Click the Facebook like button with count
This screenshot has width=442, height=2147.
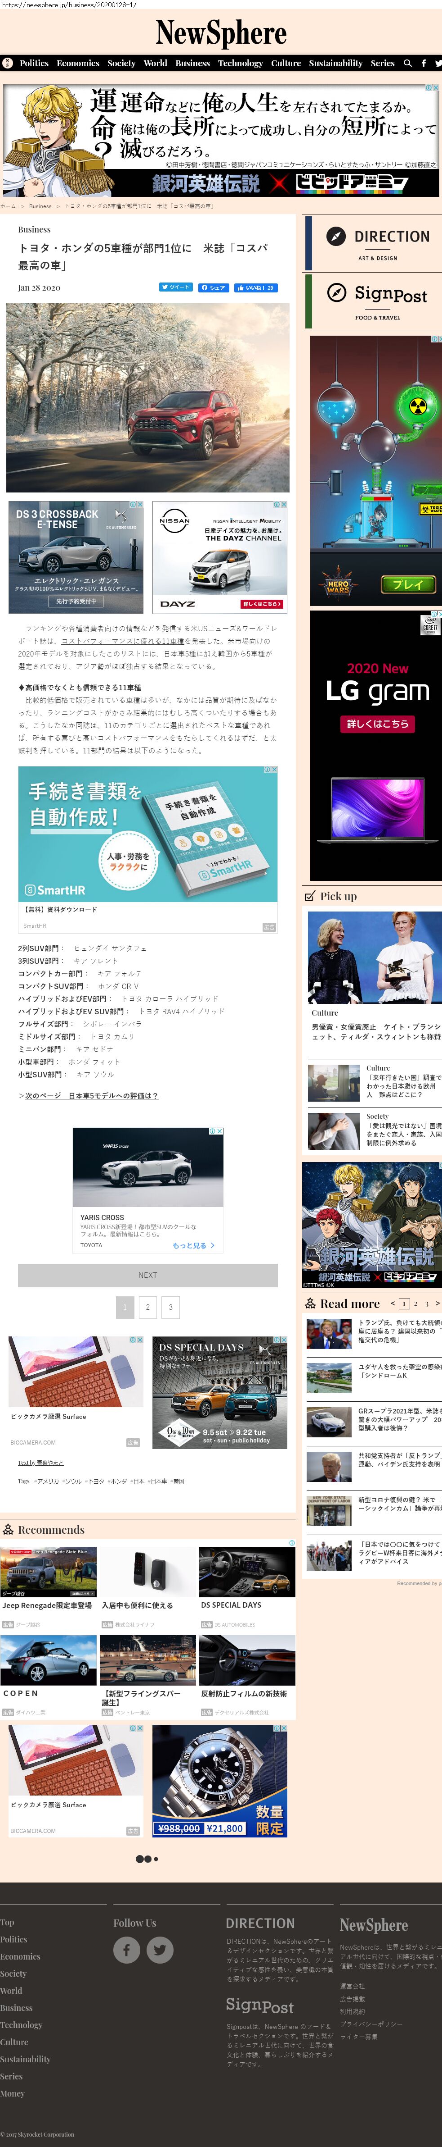(x=255, y=287)
